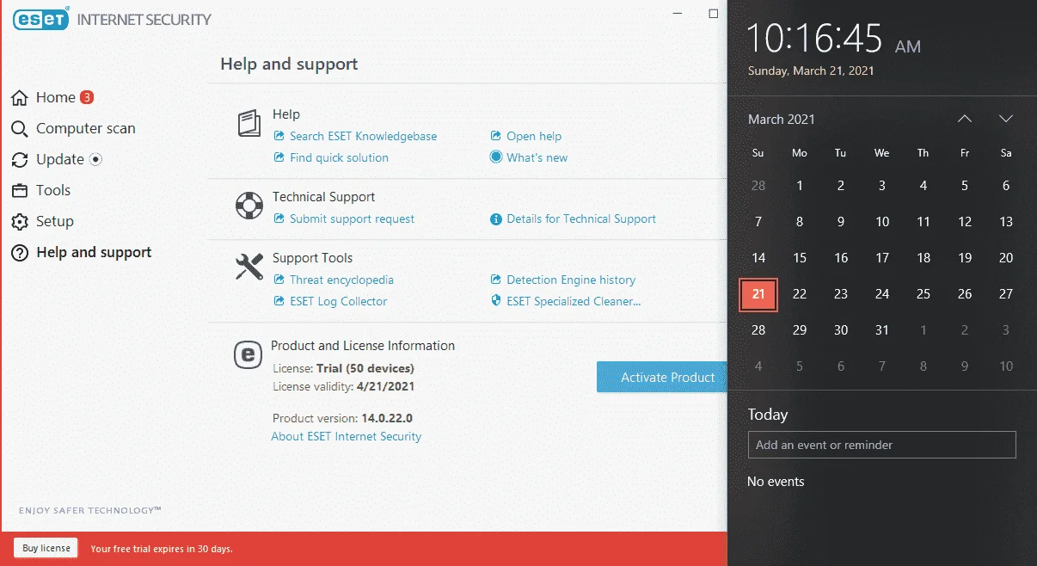
Task: Click the red notification badge on Home
Action: [87, 97]
